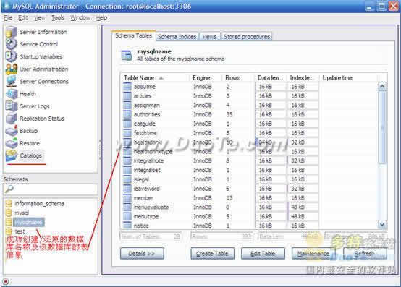Select the Server Connections icon
Image resolution: width=401 pixels, height=287 pixels.
12,81
